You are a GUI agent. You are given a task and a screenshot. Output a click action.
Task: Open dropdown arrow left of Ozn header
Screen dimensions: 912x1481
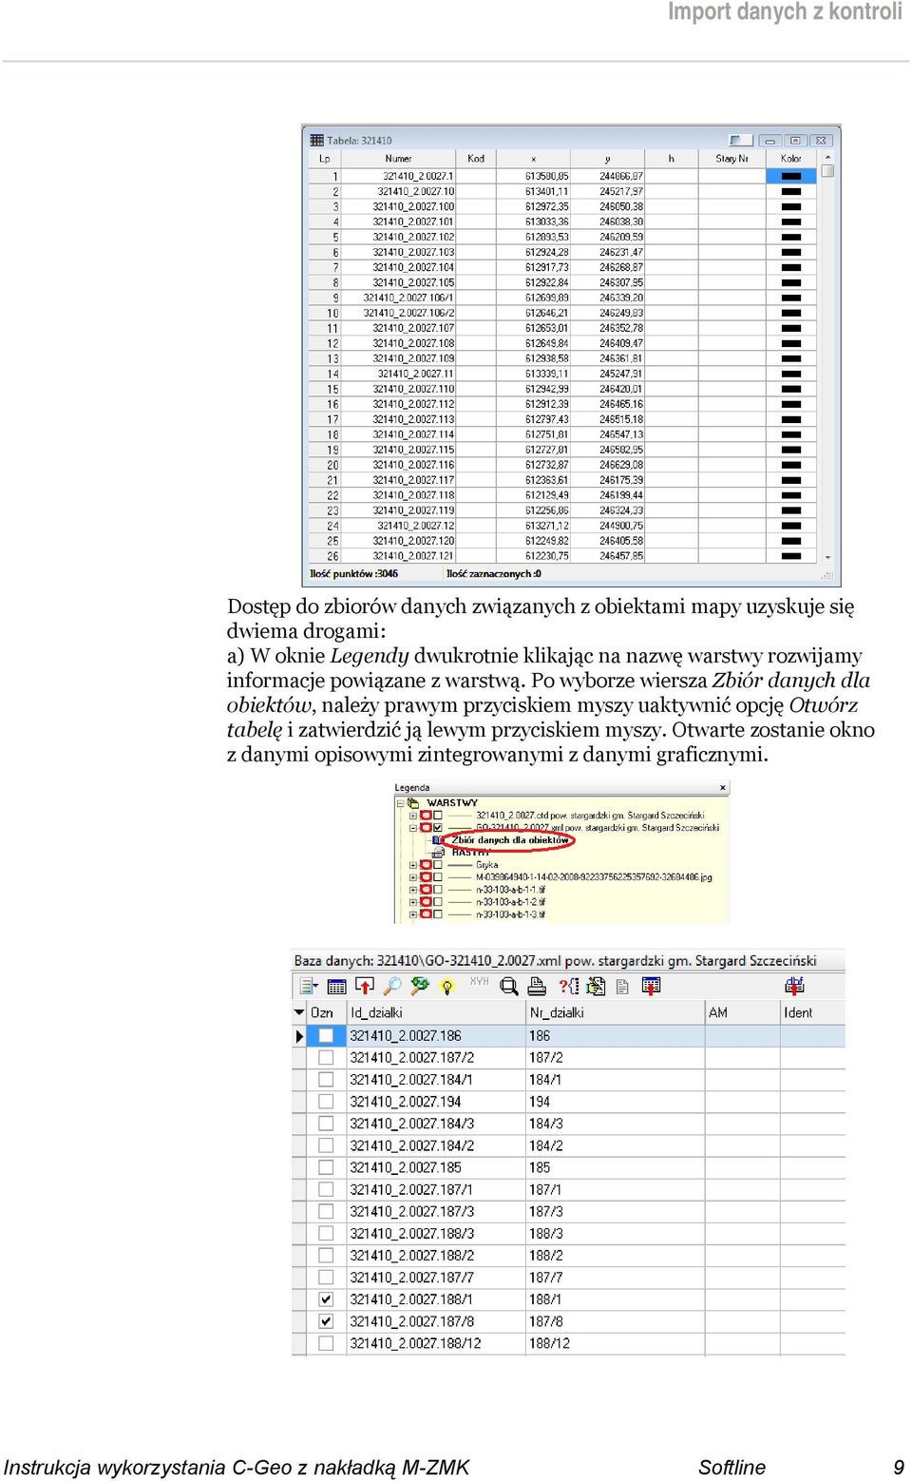pyautogui.click(x=299, y=1012)
